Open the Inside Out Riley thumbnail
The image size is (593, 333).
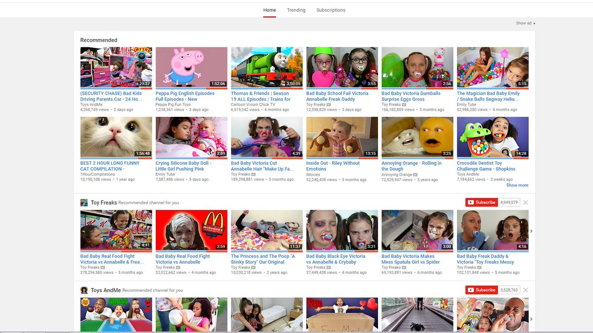pyautogui.click(x=342, y=137)
